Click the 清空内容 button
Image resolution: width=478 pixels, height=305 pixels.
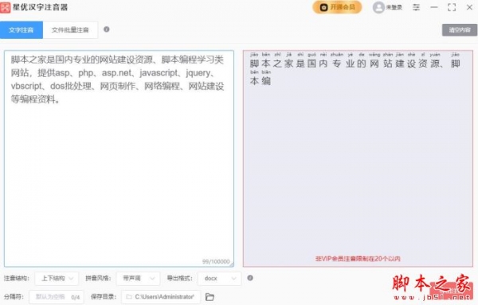pos(460,29)
